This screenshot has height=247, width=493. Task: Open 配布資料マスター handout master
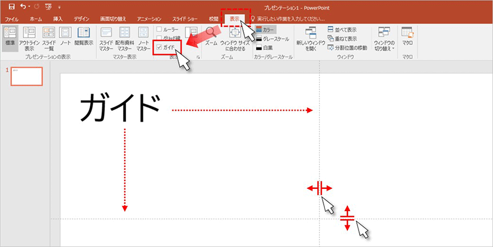point(125,38)
